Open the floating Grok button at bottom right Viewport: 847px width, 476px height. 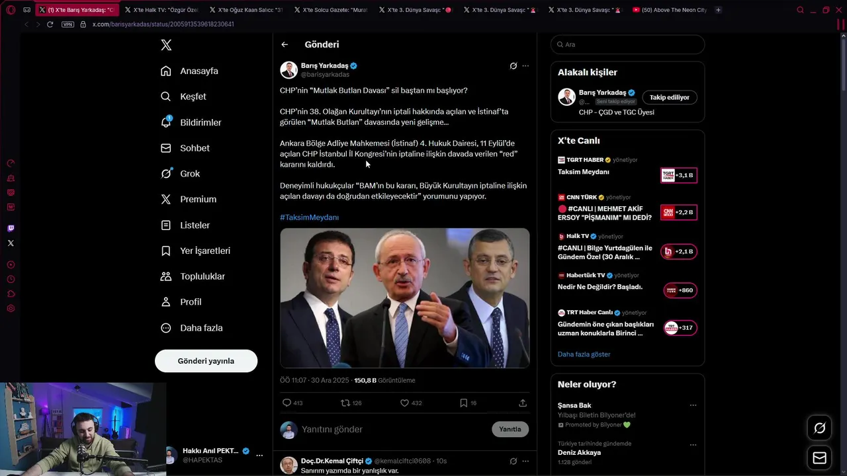(x=819, y=428)
